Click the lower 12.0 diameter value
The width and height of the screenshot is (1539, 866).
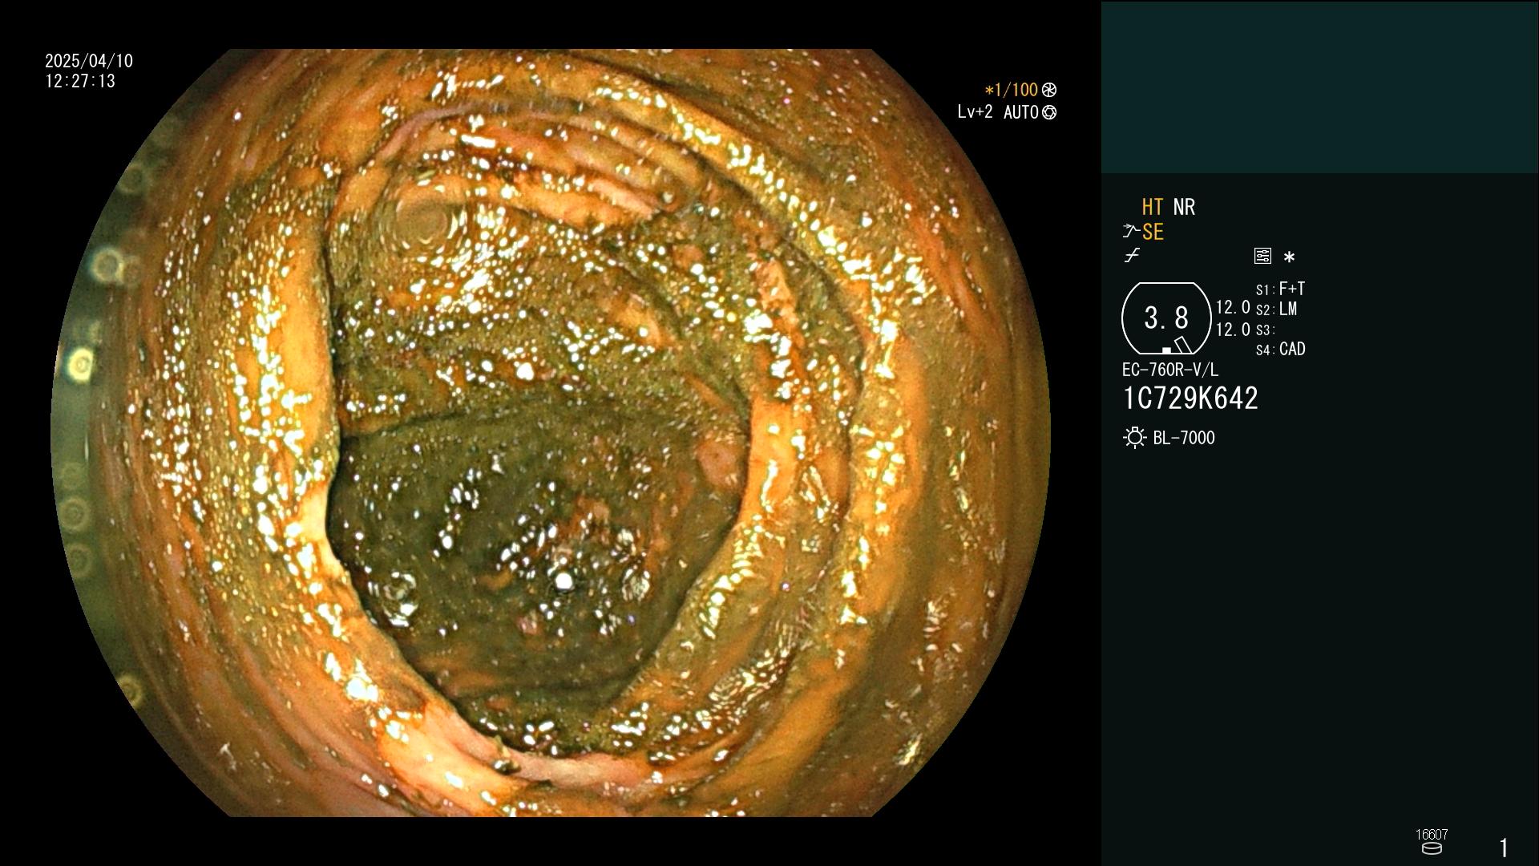tap(1233, 330)
